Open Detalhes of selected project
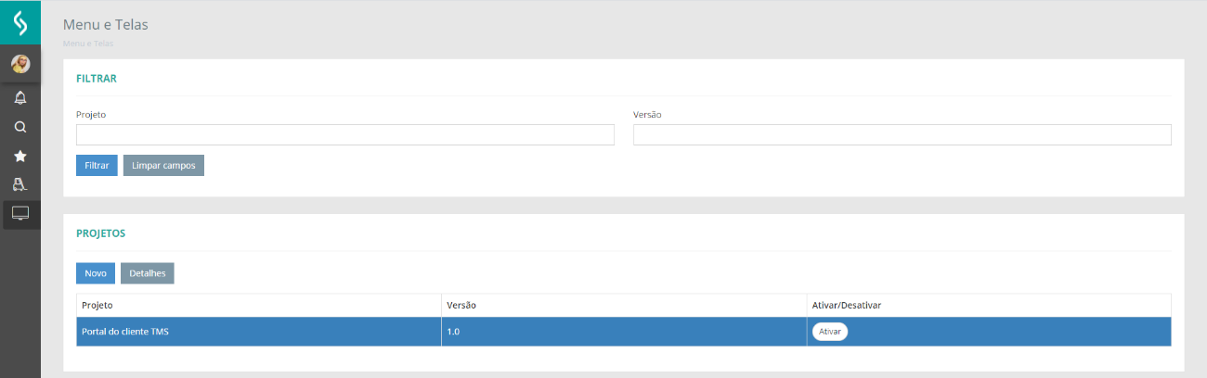The height and width of the screenshot is (378, 1207). tap(148, 273)
